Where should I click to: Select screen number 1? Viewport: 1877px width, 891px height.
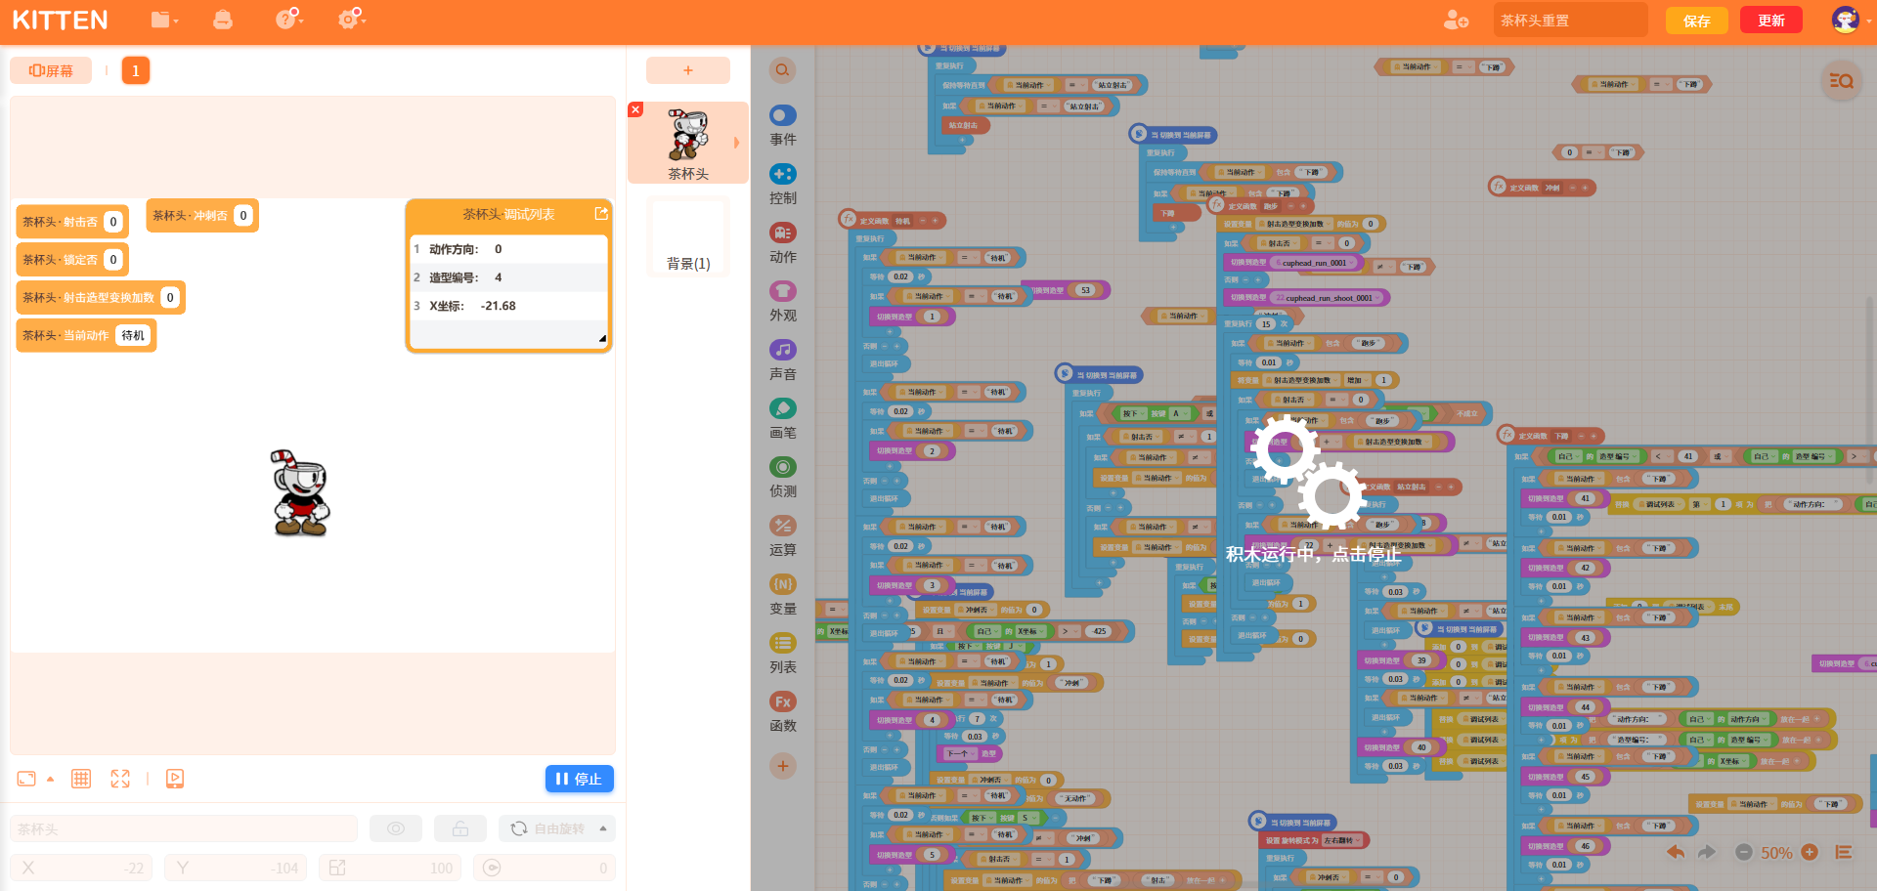[x=136, y=70]
